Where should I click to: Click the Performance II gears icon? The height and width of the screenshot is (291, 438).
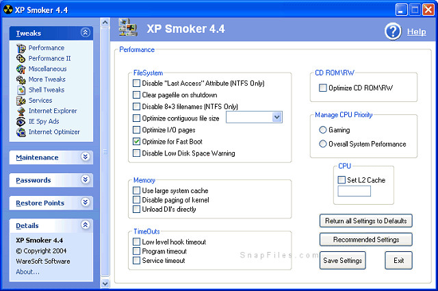click(x=21, y=59)
